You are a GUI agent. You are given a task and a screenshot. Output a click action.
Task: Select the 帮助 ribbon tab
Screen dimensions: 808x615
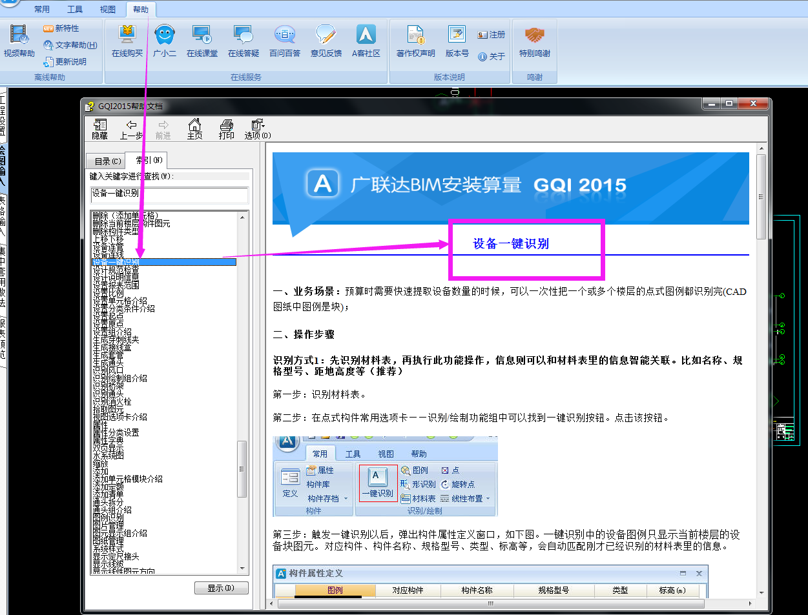click(141, 9)
